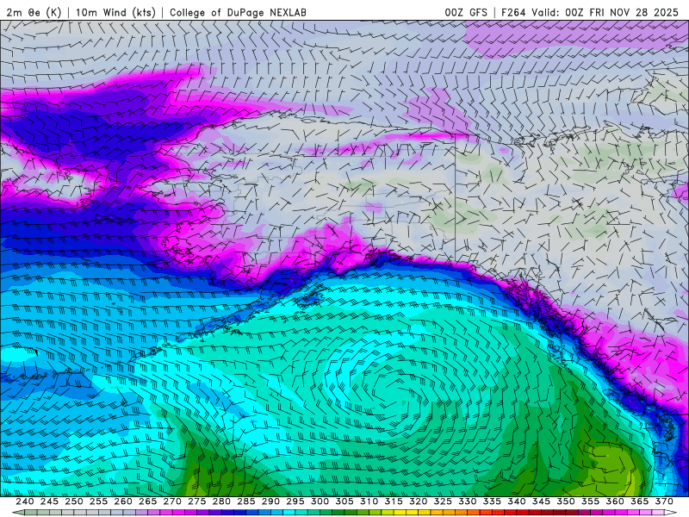
Task: Click the 265 value on the color scale
Action: [147, 501]
